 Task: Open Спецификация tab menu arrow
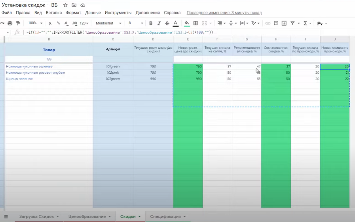[184, 216]
